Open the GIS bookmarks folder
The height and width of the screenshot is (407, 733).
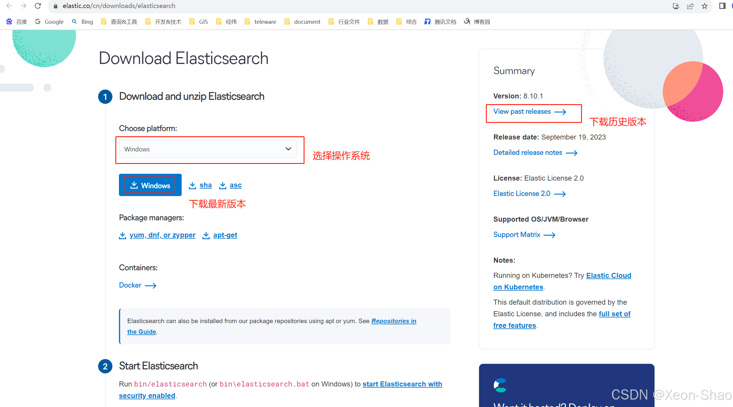point(198,21)
